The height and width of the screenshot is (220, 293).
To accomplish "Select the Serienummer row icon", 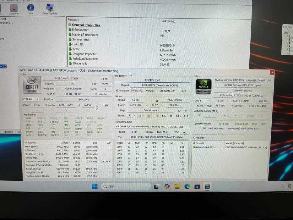I will click(x=70, y=39).
